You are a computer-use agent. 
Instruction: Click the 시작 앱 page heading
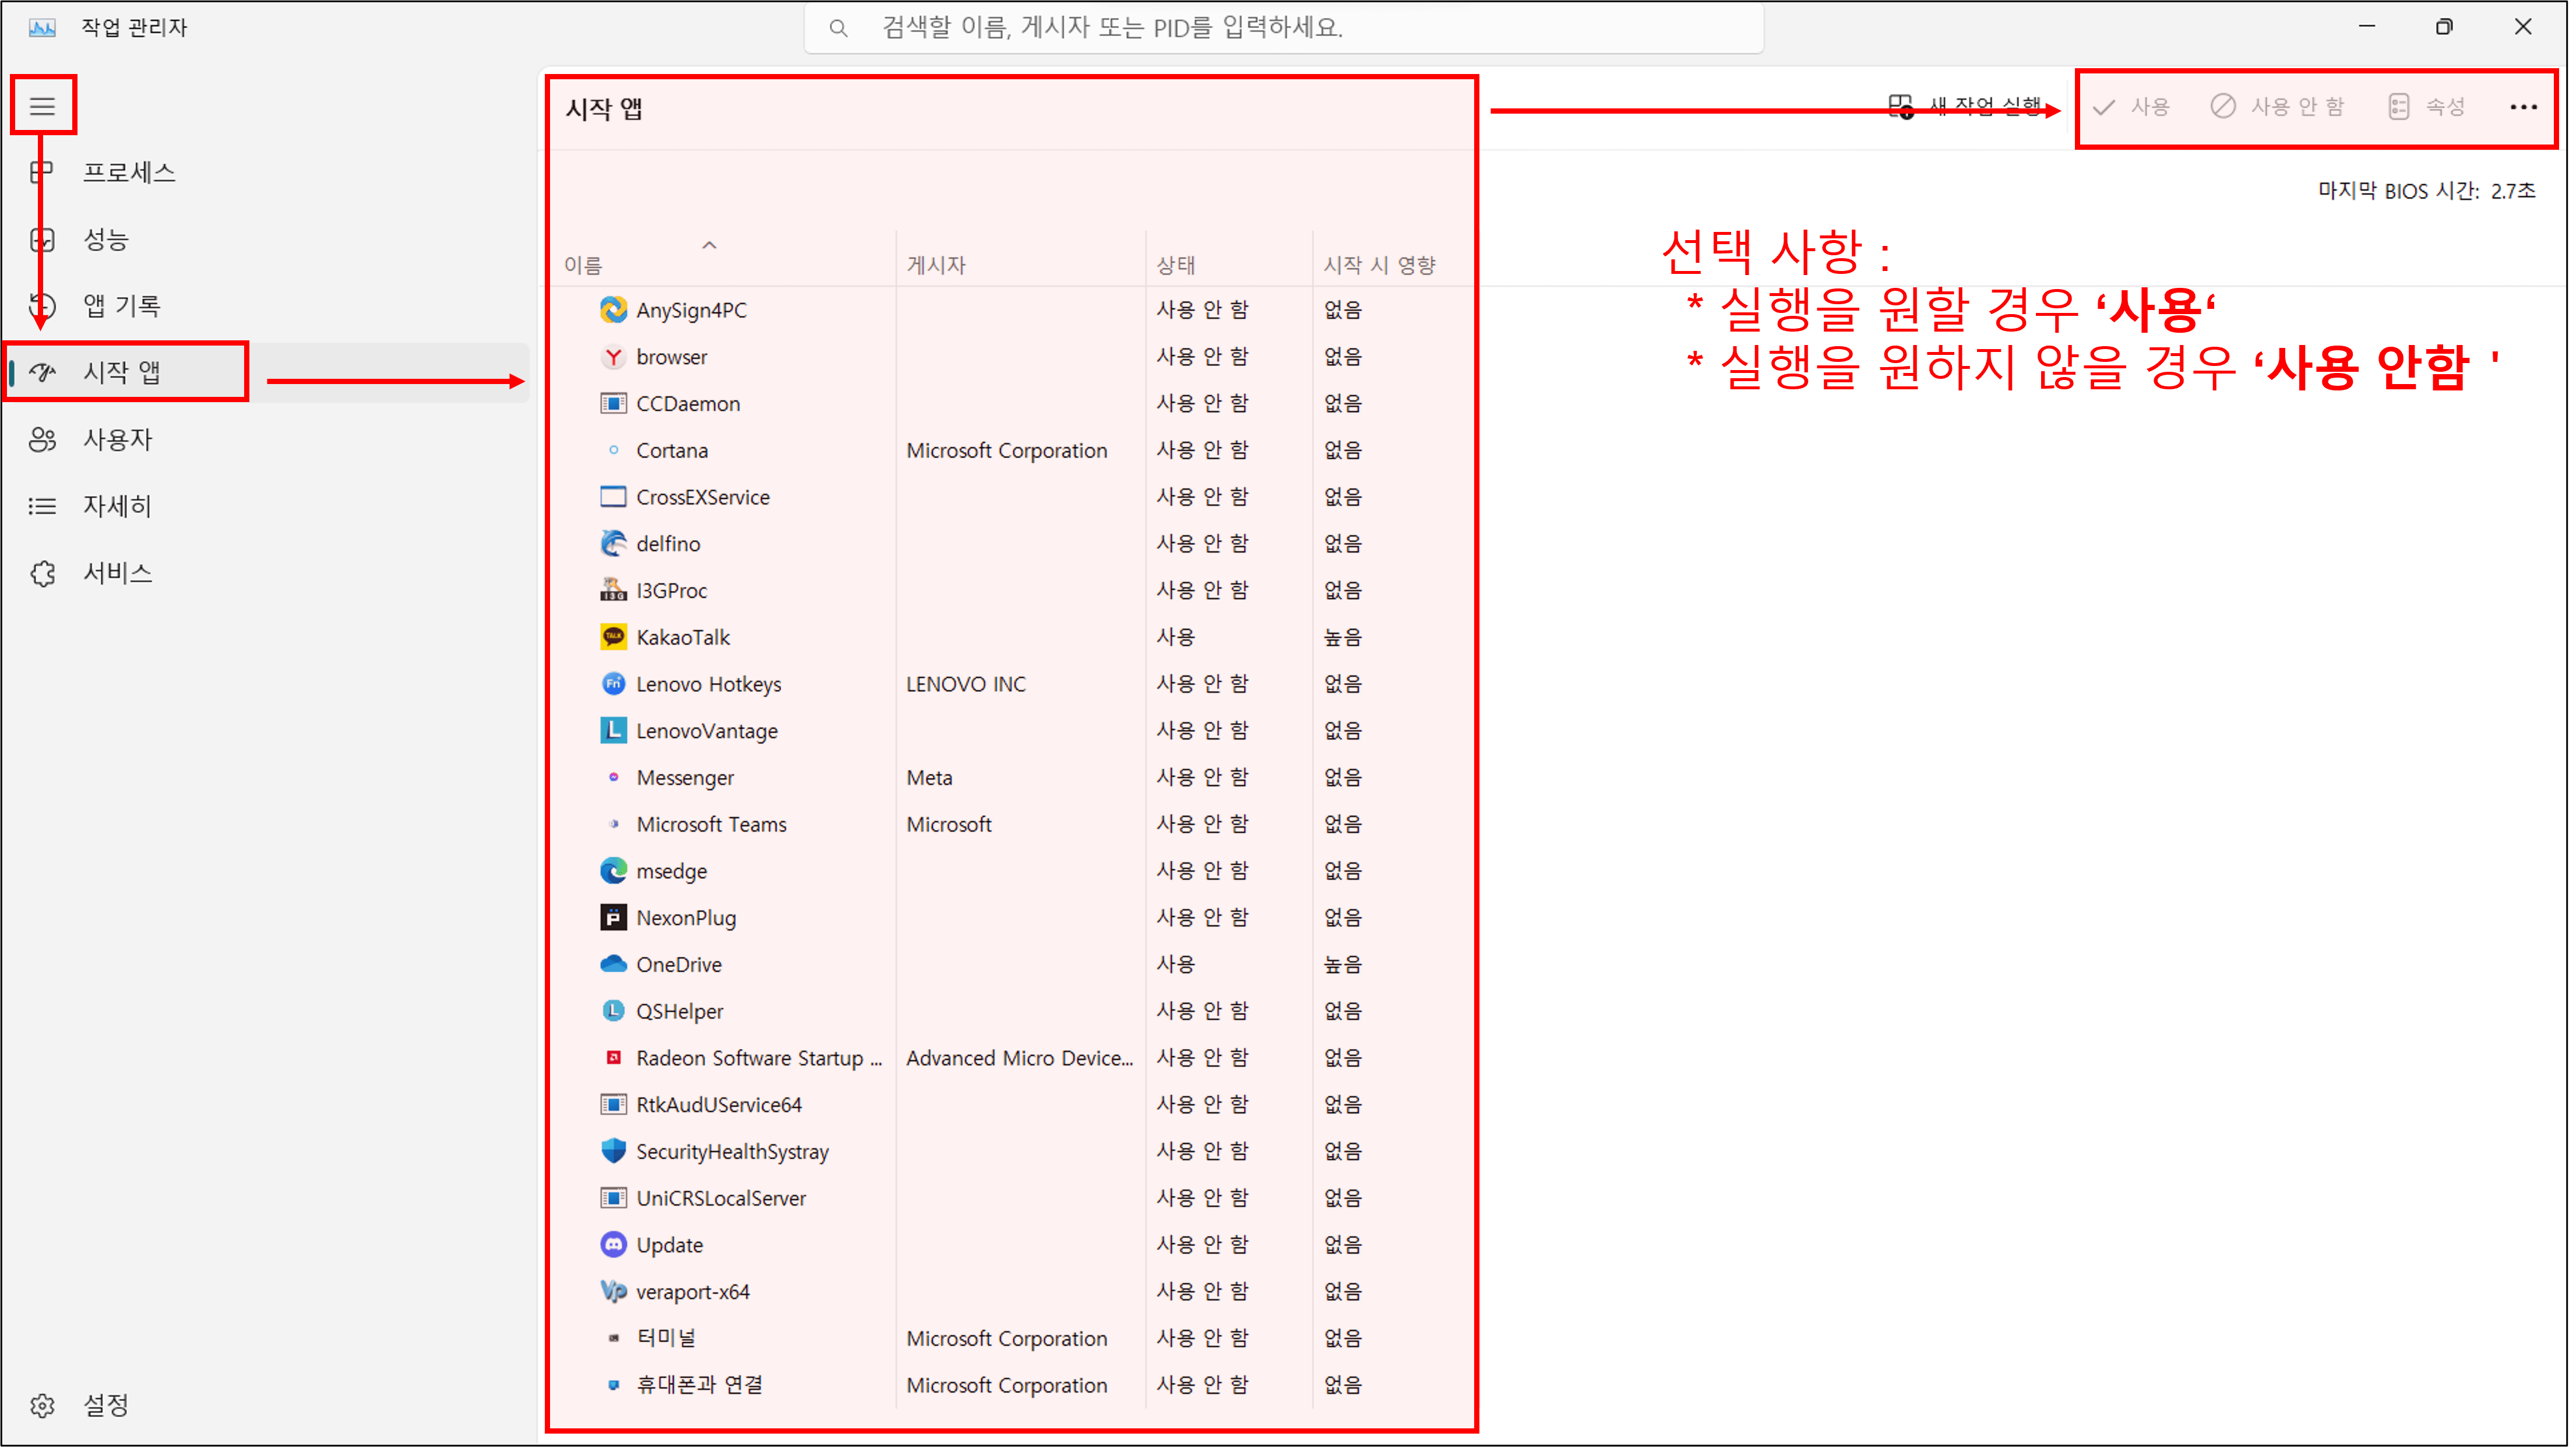[604, 109]
